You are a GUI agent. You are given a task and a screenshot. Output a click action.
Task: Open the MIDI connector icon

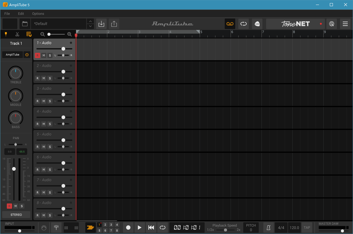44,228
